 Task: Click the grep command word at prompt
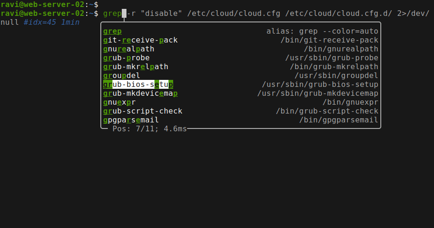(112, 13)
